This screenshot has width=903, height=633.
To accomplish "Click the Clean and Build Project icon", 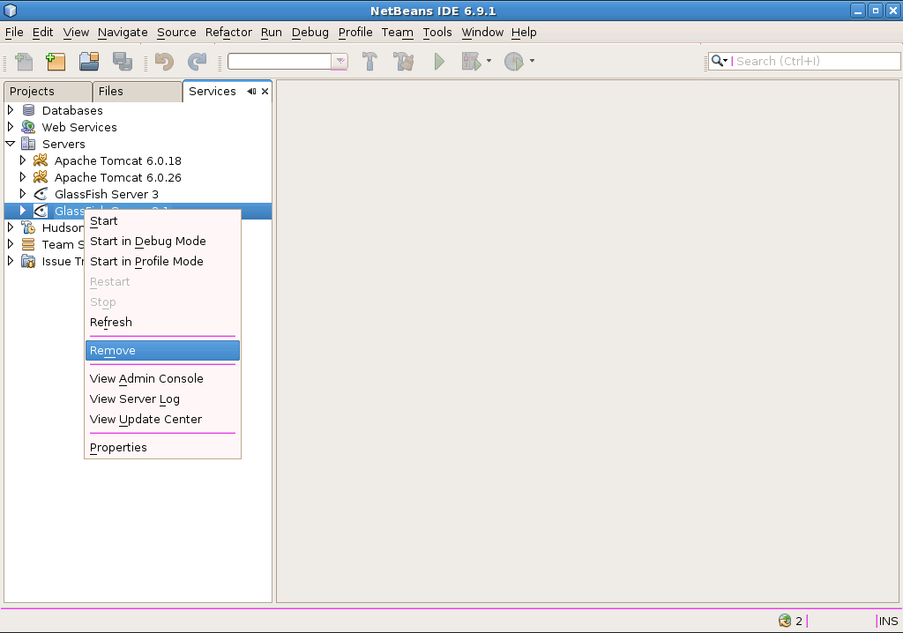I will [404, 62].
